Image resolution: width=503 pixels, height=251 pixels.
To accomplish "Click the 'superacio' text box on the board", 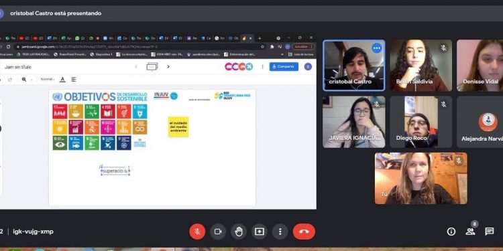I will [x=115, y=171].
